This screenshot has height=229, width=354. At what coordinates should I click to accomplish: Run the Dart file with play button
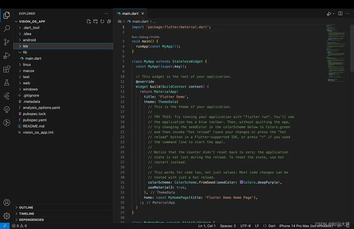tap(329, 14)
